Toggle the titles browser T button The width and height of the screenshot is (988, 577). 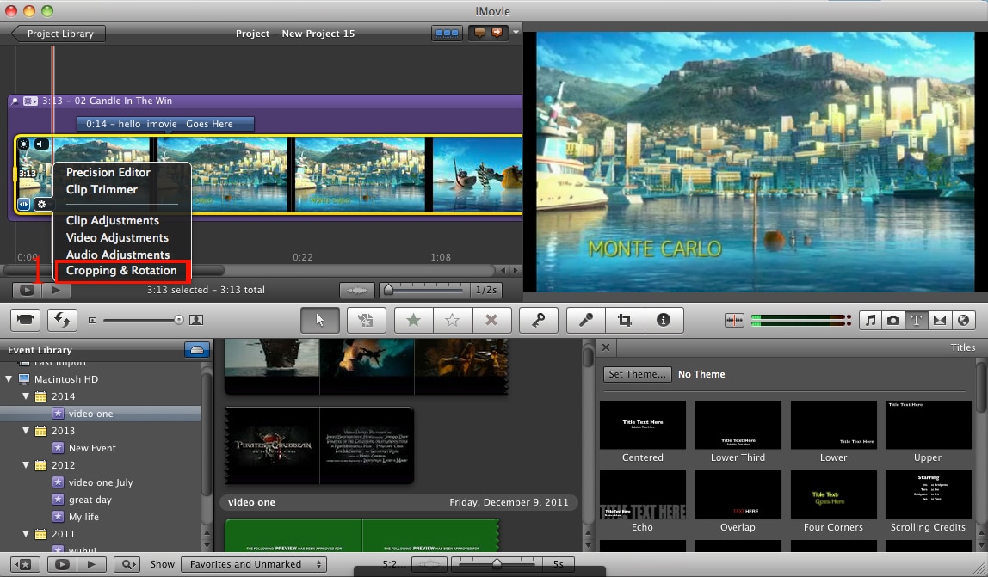click(x=917, y=320)
